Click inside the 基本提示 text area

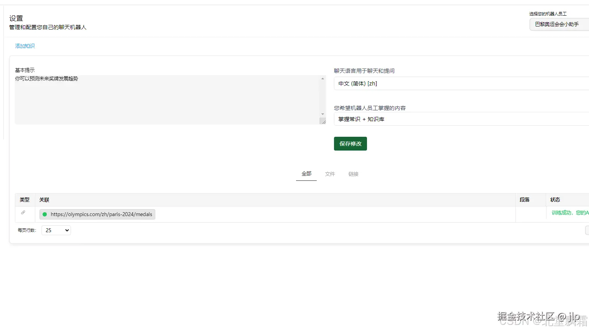[x=167, y=100]
